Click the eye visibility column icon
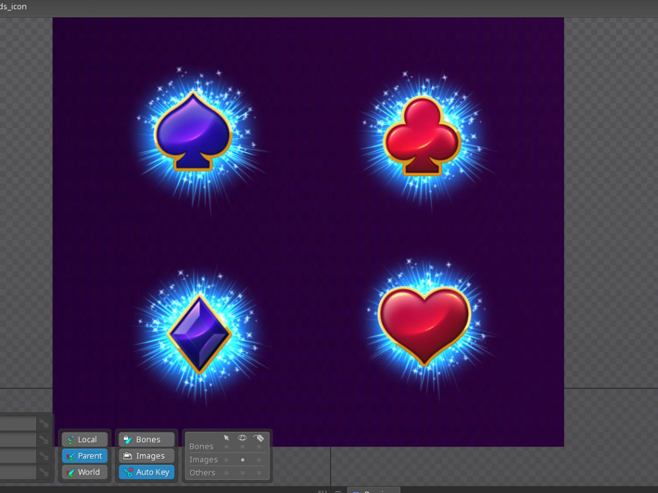658x493 pixels. (242, 438)
